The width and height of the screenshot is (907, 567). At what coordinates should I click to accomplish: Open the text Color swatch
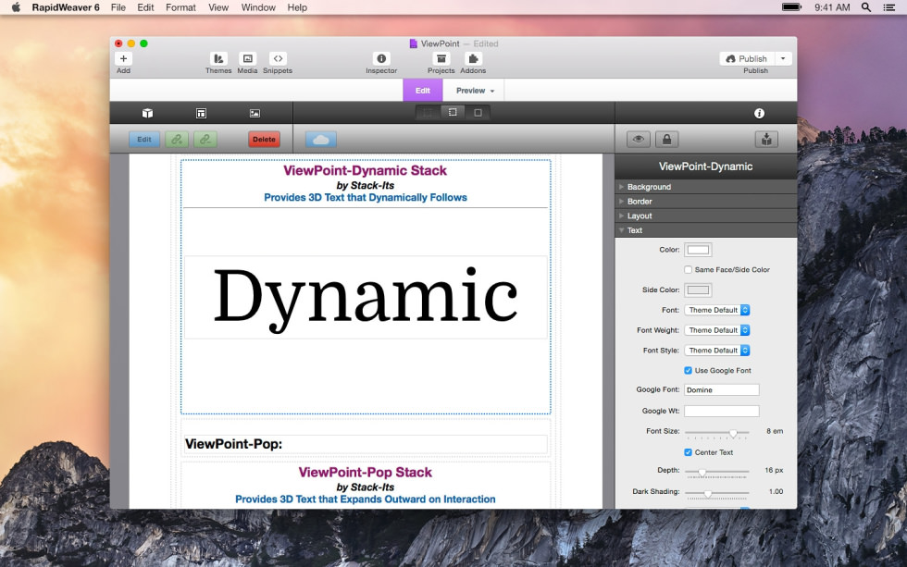tap(698, 250)
